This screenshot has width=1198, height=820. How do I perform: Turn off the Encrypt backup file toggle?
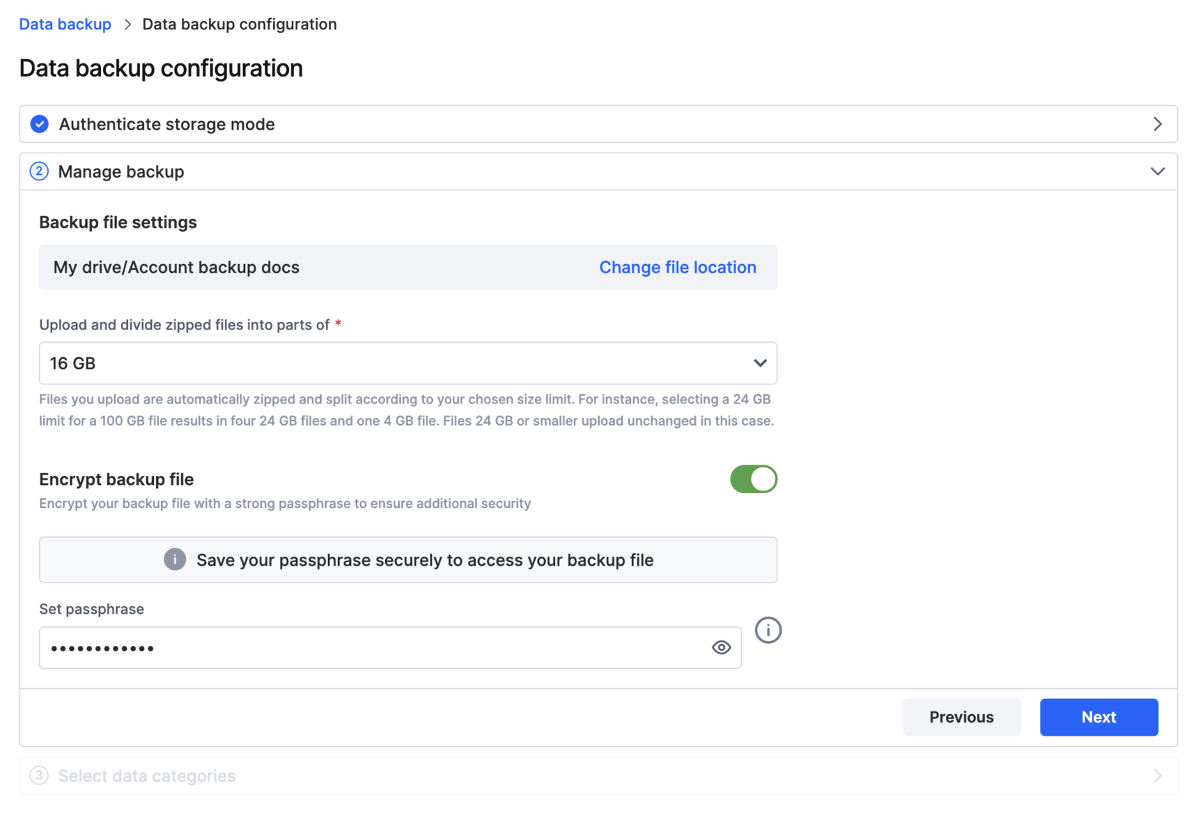coord(753,479)
